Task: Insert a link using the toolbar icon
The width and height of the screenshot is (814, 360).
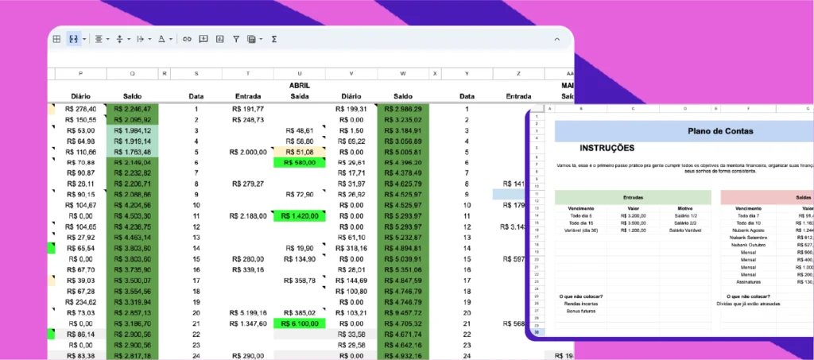Action: pyautogui.click(x=187, y=38)
